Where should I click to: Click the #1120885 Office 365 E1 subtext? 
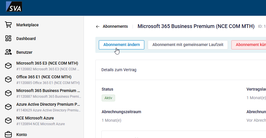(x=48, y=83)
